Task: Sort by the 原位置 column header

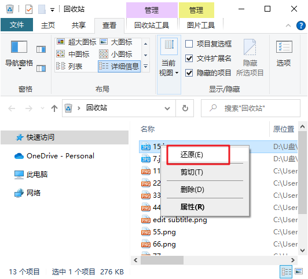Action: (284, 129)
